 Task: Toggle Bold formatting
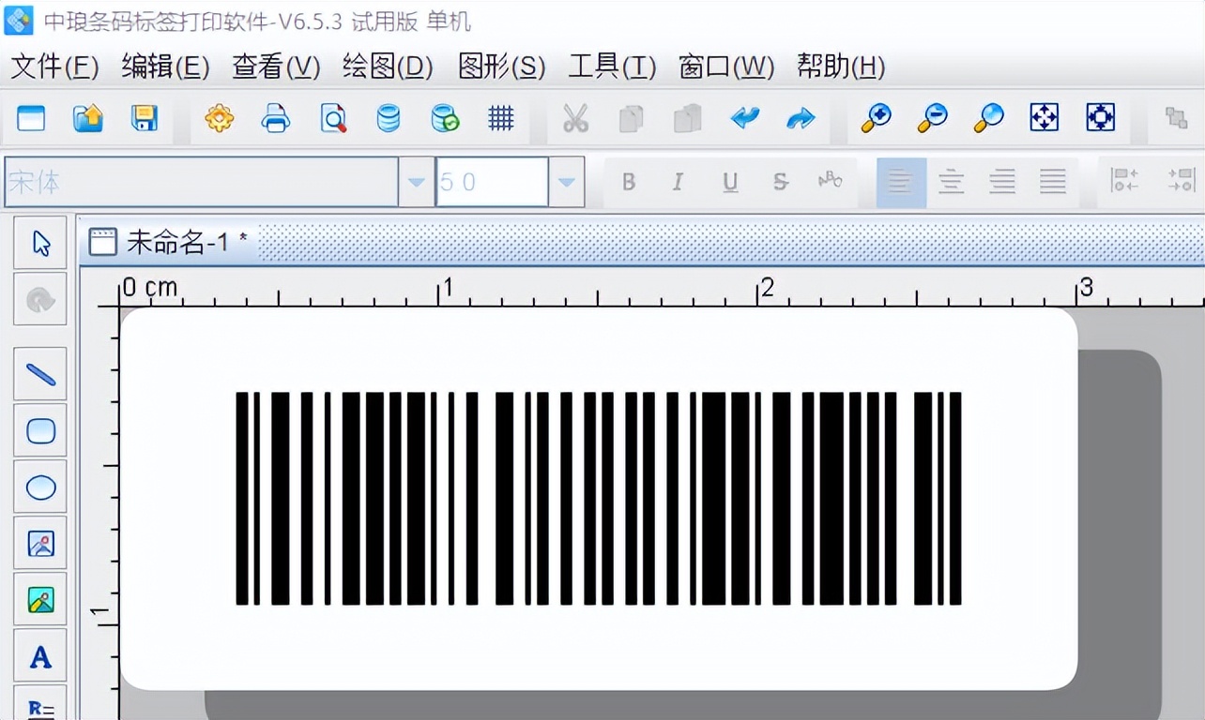629,182
